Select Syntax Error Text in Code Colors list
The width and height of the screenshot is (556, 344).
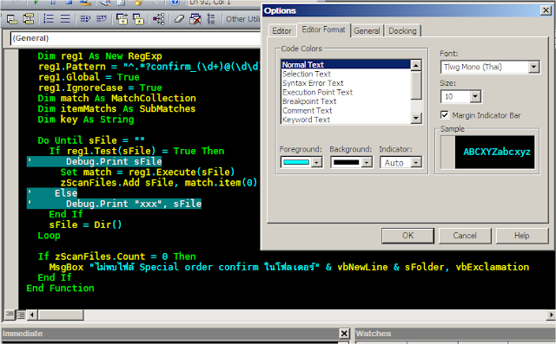point(346,83)
